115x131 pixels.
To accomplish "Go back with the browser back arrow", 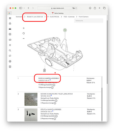I will coord(29,8).
